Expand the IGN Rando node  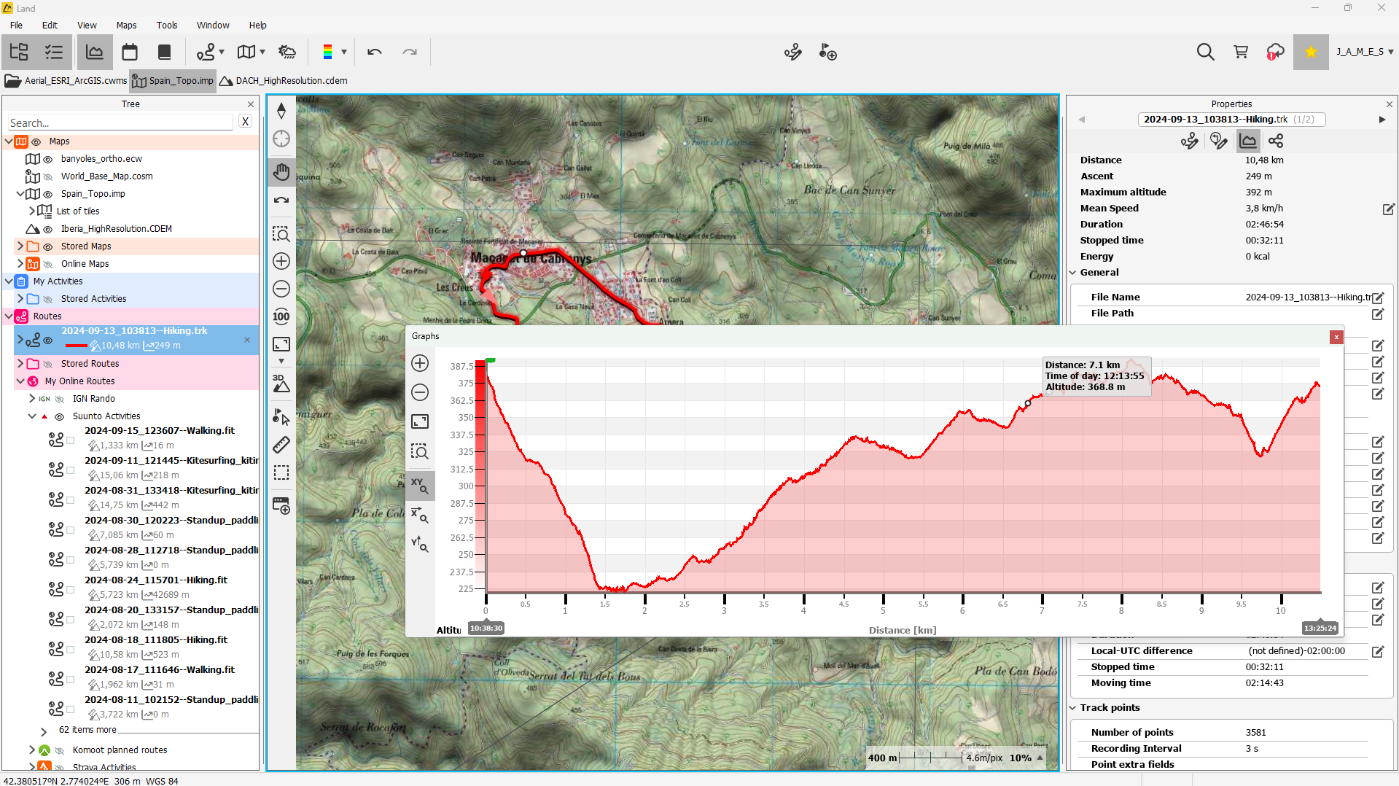point(32,399)
